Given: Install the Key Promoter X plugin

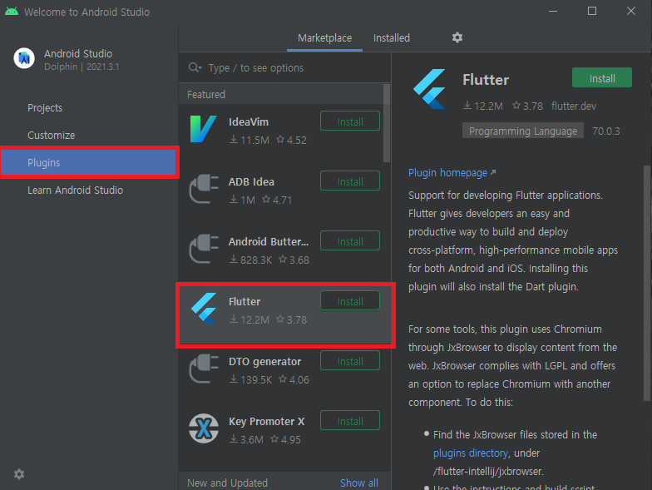Looking at the screenshot, I should (350, 421).
